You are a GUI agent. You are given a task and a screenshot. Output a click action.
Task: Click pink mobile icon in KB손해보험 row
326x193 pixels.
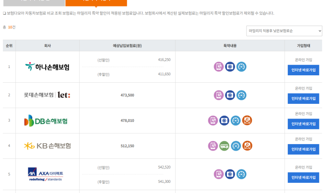(x=213, y=146)
